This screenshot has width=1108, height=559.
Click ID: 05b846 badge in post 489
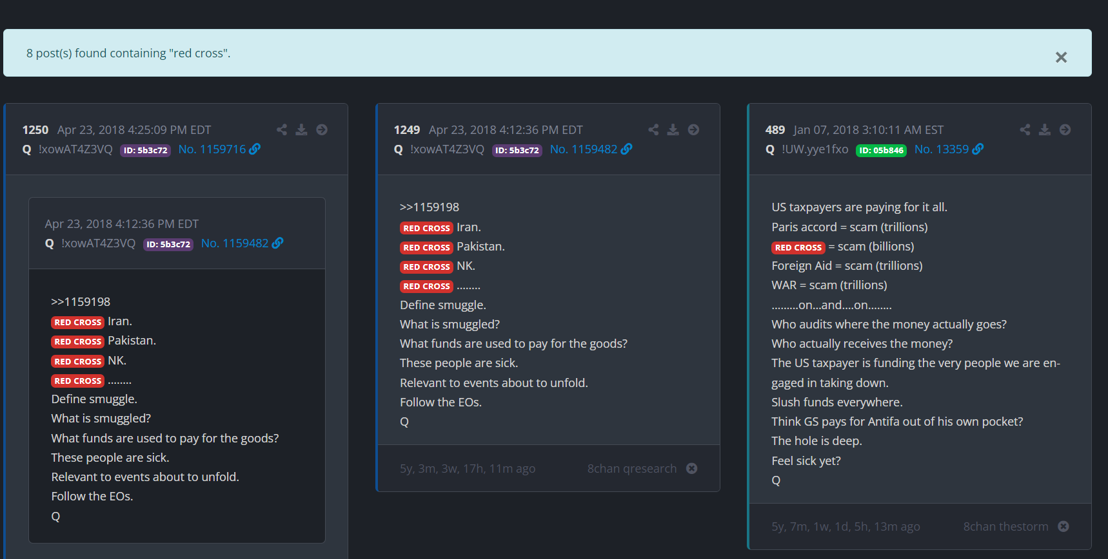pos(881,150)
